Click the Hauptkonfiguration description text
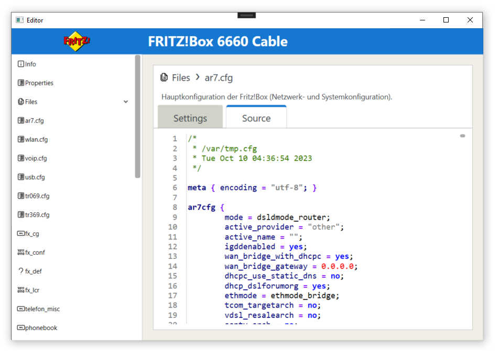The height and width of the screenshot is (364, 499). (x=277, y=97)
